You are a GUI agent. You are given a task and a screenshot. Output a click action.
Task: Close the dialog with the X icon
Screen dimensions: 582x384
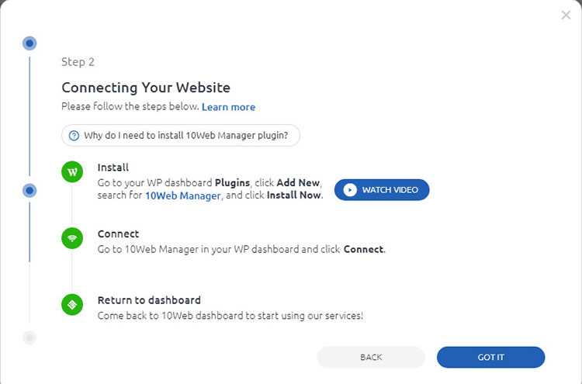[x=566, y=15]
